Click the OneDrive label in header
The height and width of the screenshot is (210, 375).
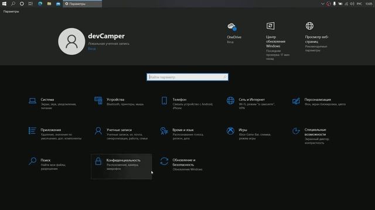pos(234,37)
